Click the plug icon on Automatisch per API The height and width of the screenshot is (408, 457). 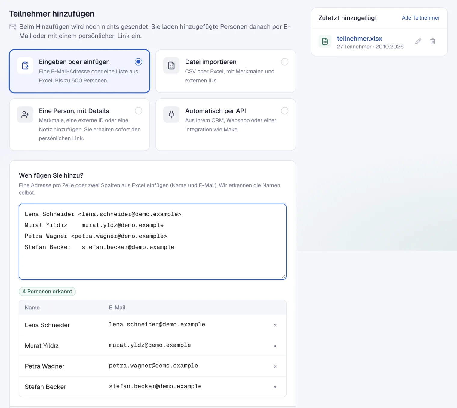171,114
